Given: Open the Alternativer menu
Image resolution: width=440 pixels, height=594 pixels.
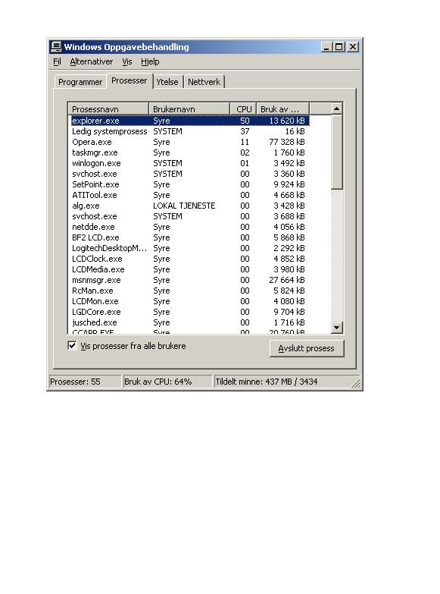Looking at the screenshot, I should tap(91, 61).
